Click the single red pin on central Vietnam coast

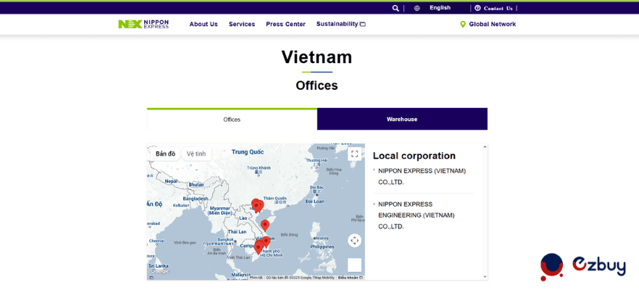(265, 225)
